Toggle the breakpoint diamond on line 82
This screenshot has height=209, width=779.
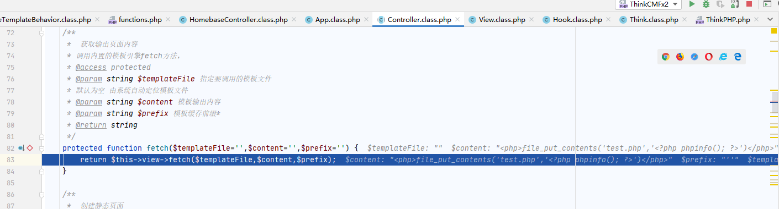30,148
